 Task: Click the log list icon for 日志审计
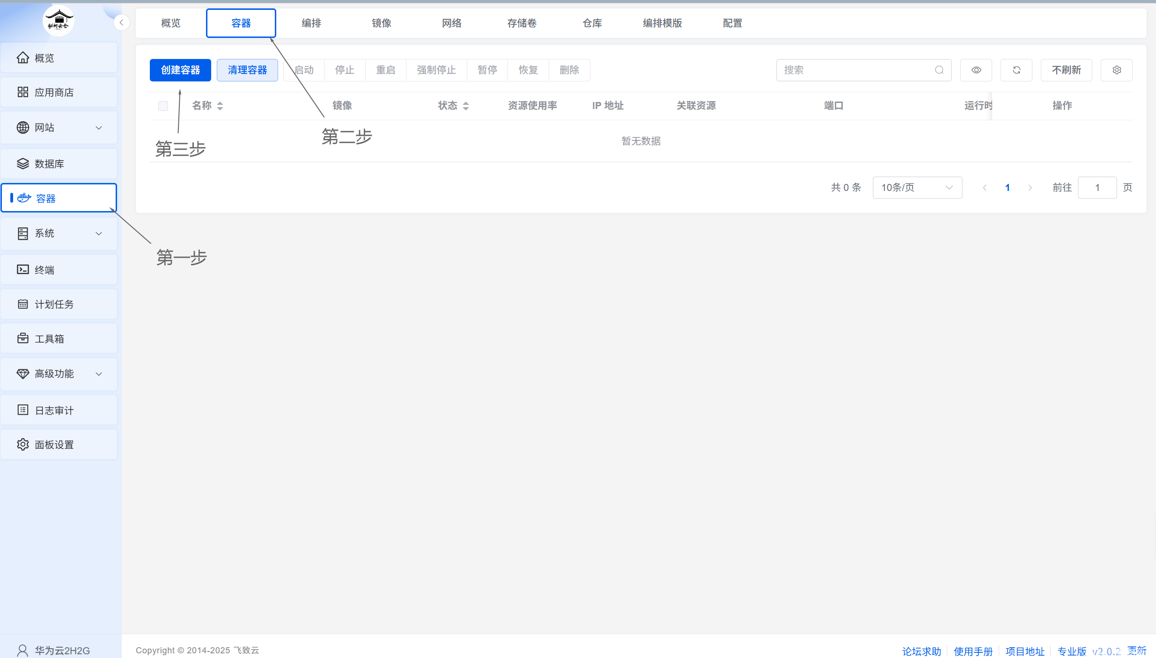click(22, 410)
